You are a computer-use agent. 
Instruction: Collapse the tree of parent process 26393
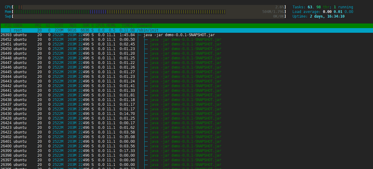[x=140, y=35]
